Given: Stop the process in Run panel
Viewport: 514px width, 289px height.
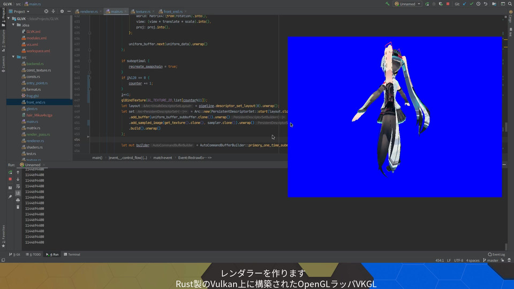Looking at the screenshot, I should click(x=10, y=179).
